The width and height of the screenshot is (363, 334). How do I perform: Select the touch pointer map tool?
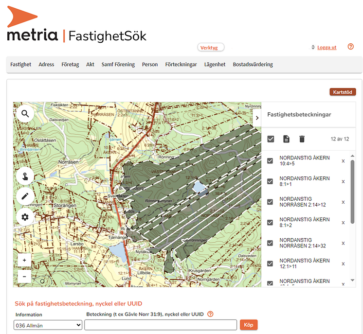[x=25, y=176]
